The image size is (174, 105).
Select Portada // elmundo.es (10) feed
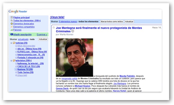coord(30,58)
